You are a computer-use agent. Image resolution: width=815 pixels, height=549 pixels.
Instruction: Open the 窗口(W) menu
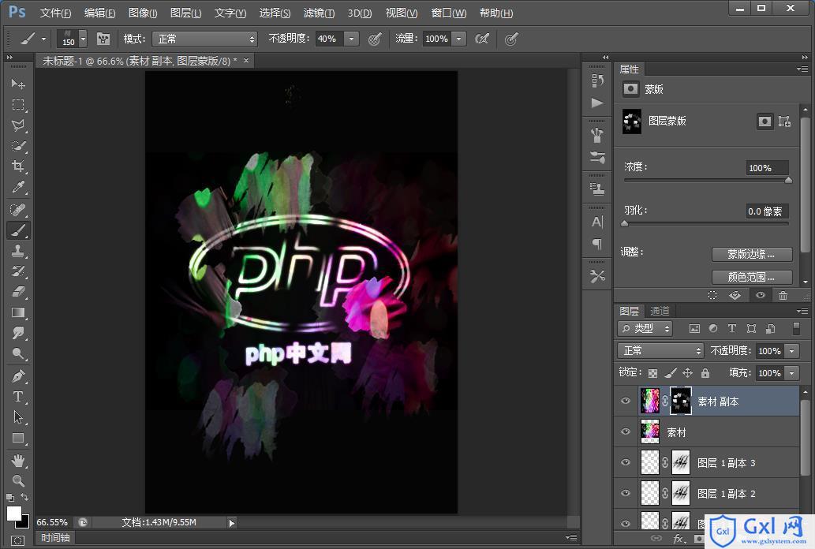tap(449, 13)
